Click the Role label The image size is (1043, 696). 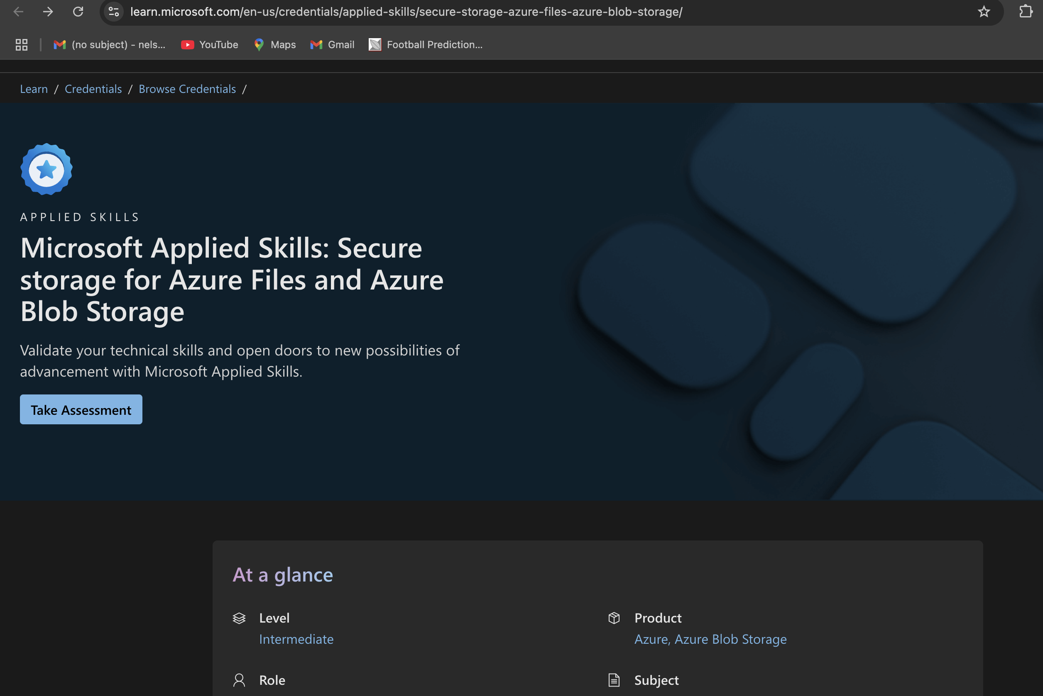coord(272,680)
